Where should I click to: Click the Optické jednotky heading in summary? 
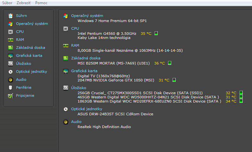pyautogui.click(x=87, y=109)
